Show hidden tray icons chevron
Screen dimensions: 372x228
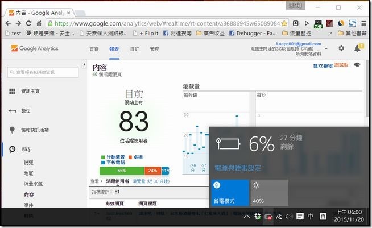pyautogui.click(x=247, y=217)
